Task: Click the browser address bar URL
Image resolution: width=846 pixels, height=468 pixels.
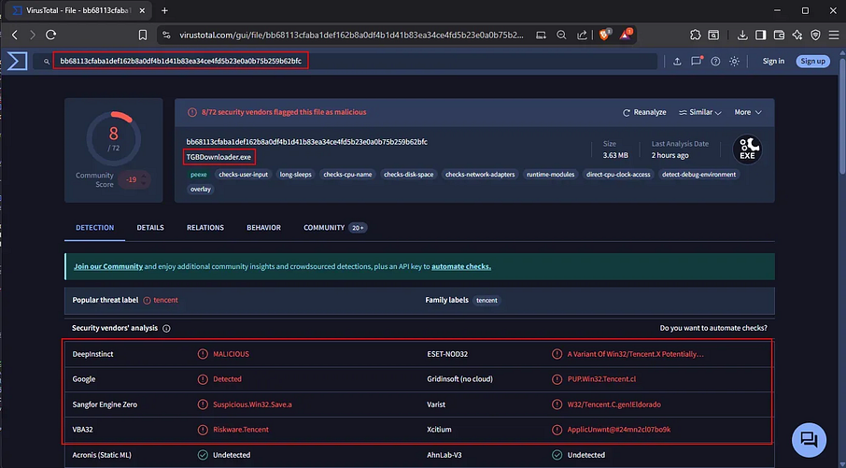Action: click(352, 35)
